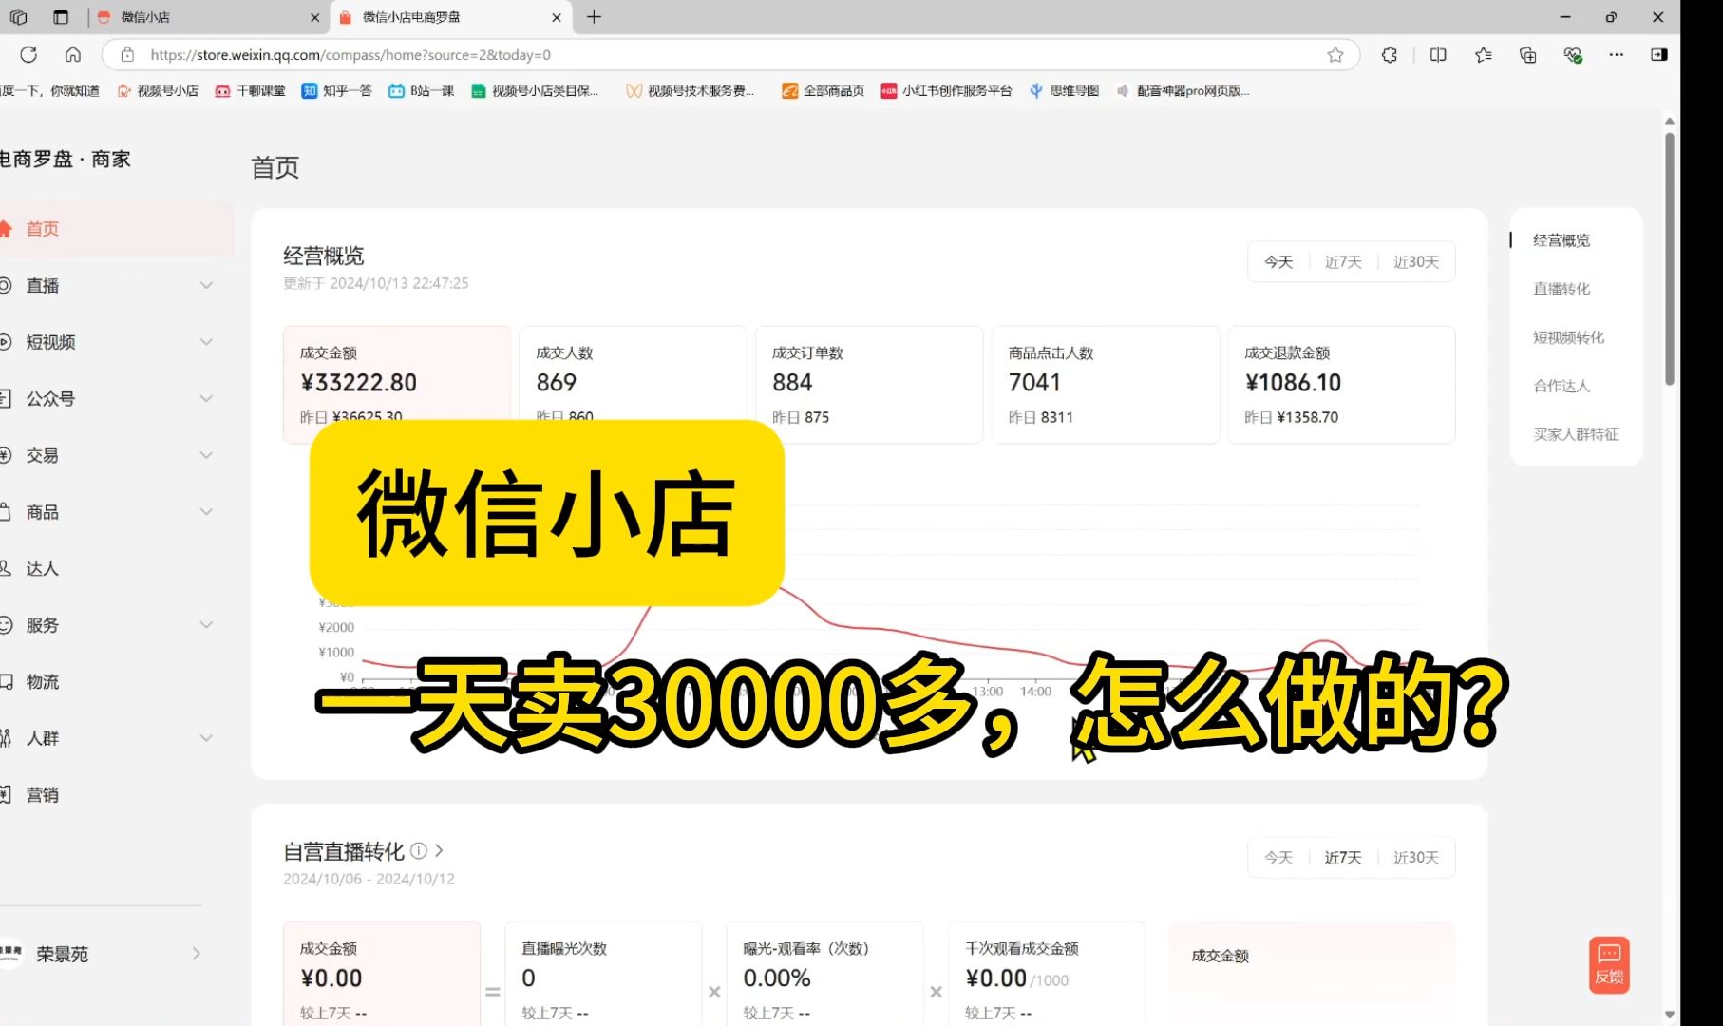The height and width of the screenshot is (1026, 1723).
Task: Jump to 买家人群特征 anchor in right nav
Action: tap(1576, 434)
